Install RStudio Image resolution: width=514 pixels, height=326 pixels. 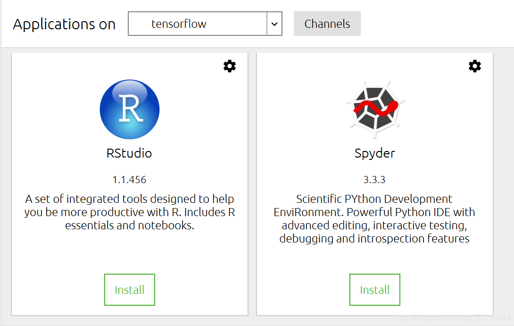(130, 290)
